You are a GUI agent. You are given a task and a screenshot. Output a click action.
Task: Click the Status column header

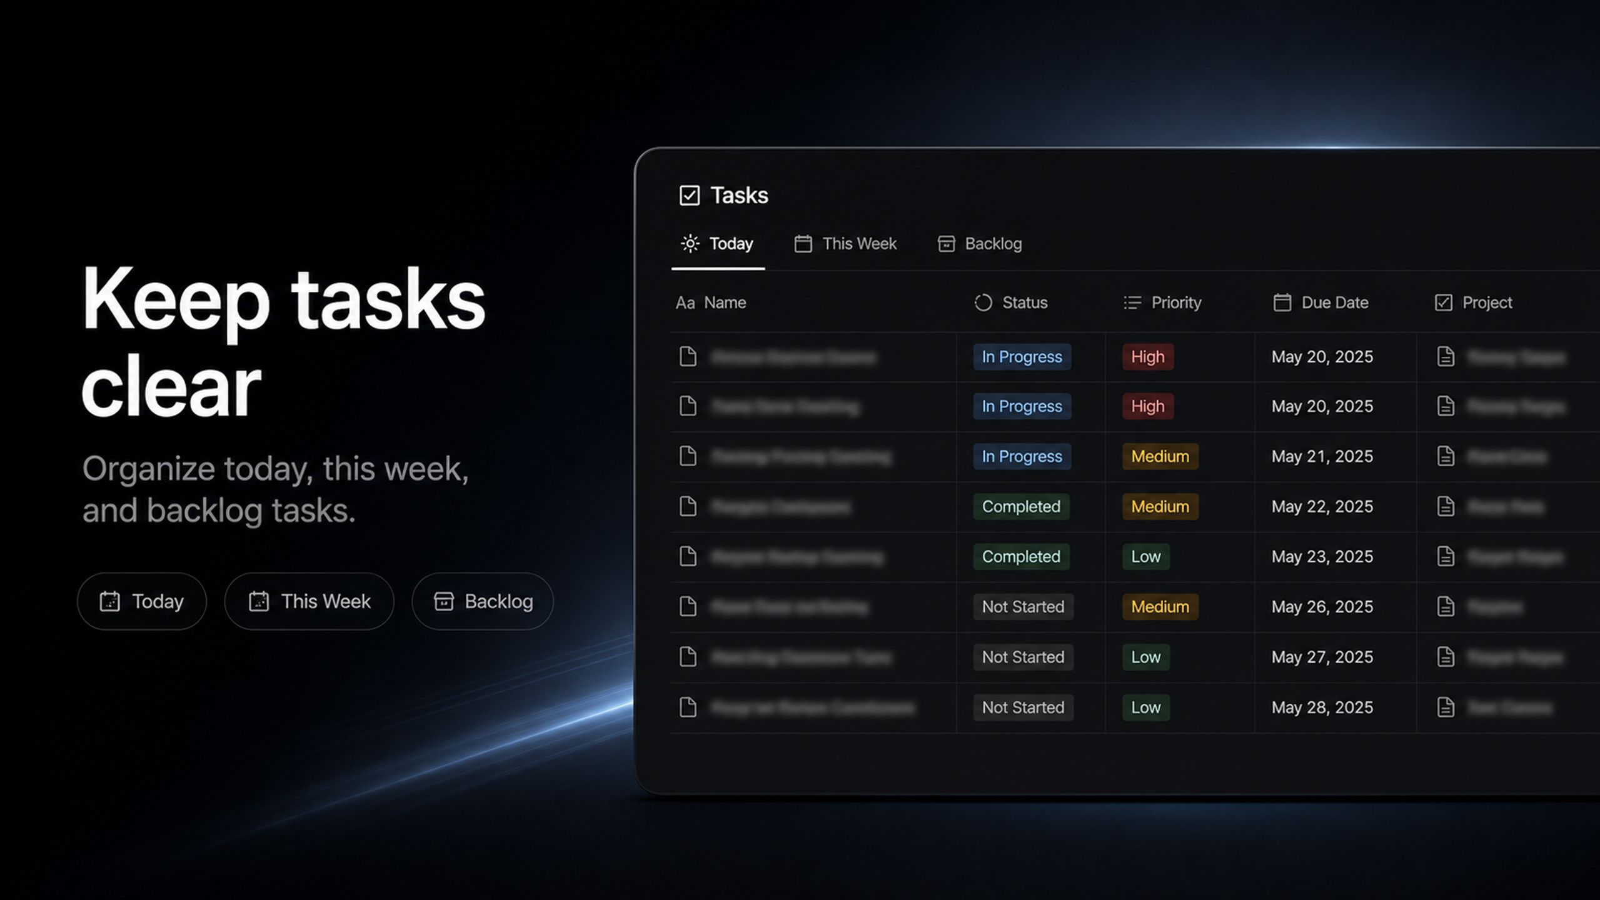(x=1011, y=302)
